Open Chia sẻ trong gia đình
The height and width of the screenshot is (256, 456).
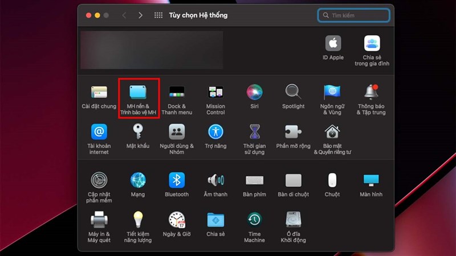[372, 51]
